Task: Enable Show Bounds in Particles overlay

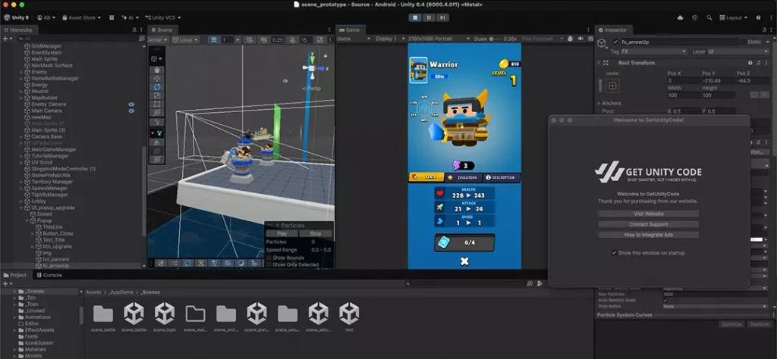Action: coord(269,258)
